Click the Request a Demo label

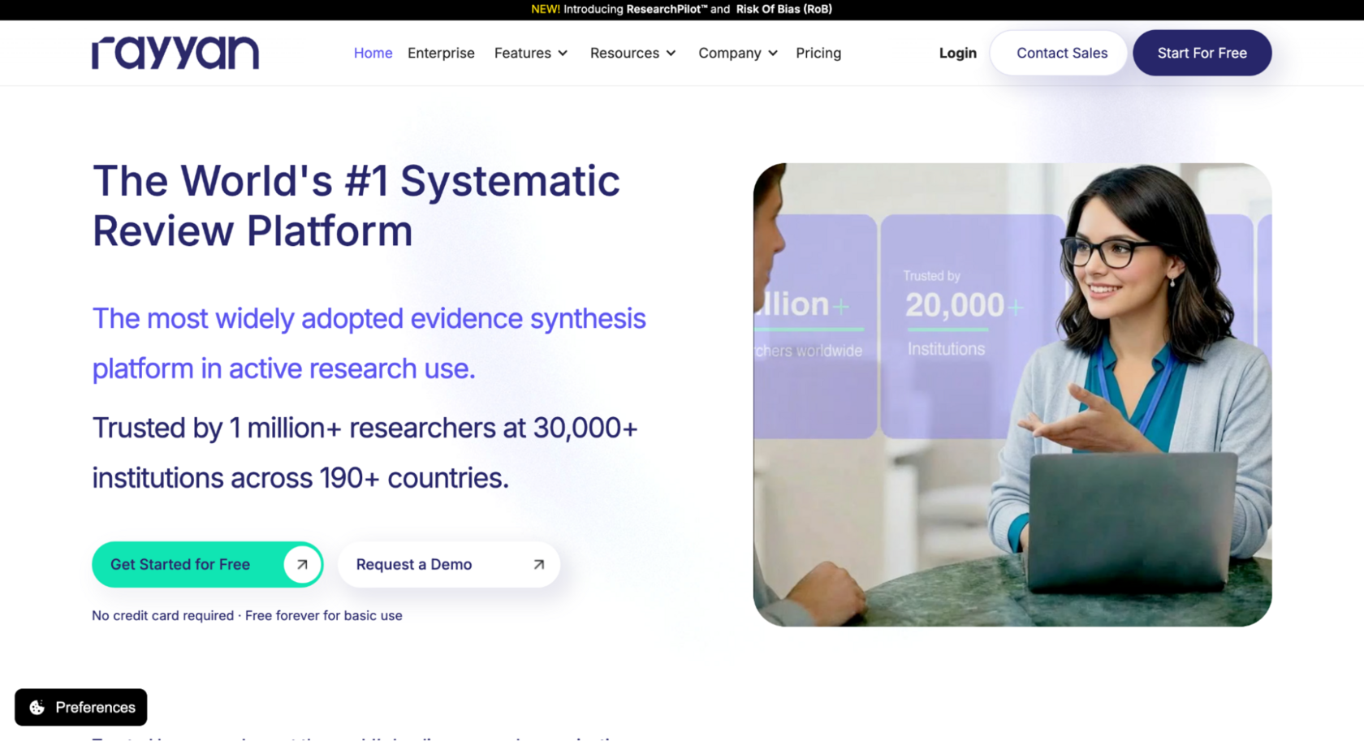tap(414, 564)
